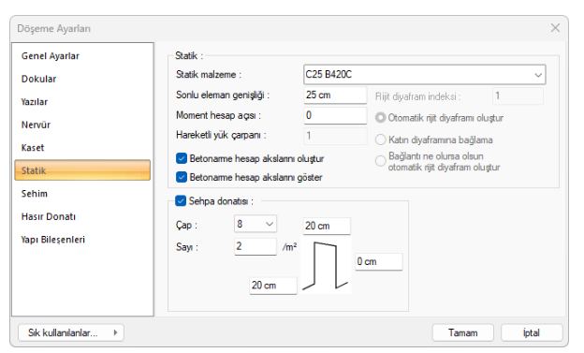Click the Sayı count input field
584x353 pixels.
pos(255,246)
